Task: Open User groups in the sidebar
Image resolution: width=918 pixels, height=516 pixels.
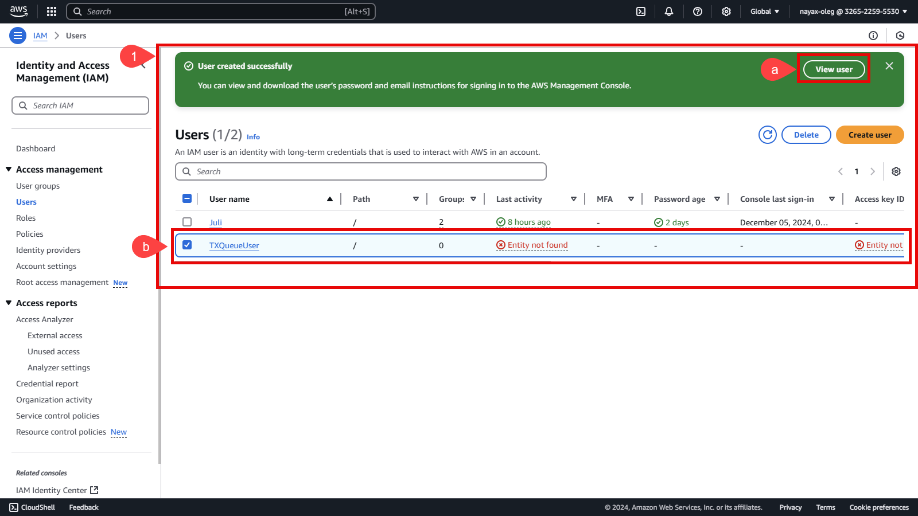Action: coord(38,186)
